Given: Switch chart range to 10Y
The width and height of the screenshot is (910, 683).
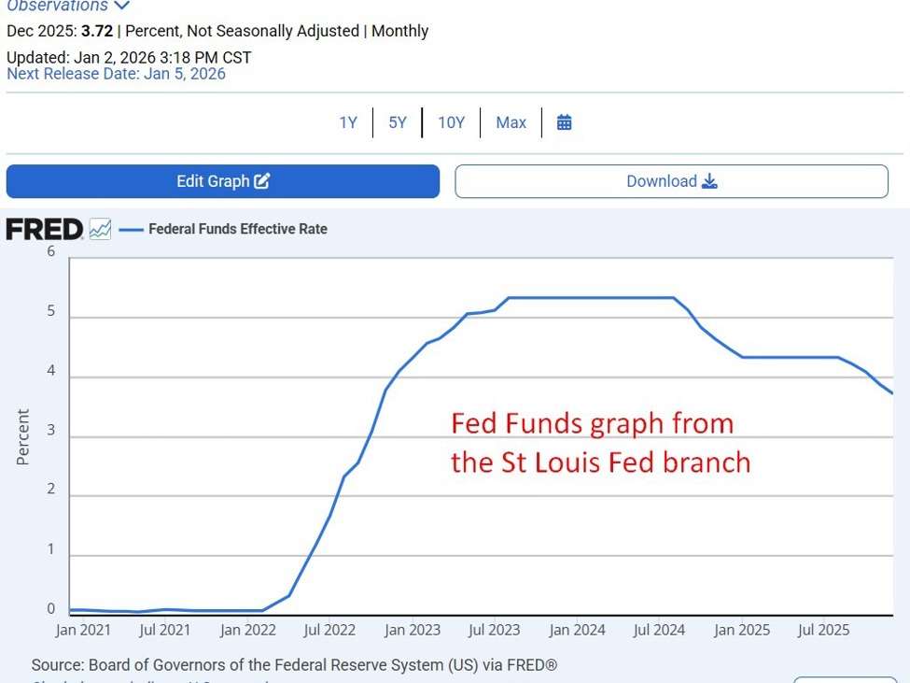Looking at the screenshot, I should click(x=451, y=122).
